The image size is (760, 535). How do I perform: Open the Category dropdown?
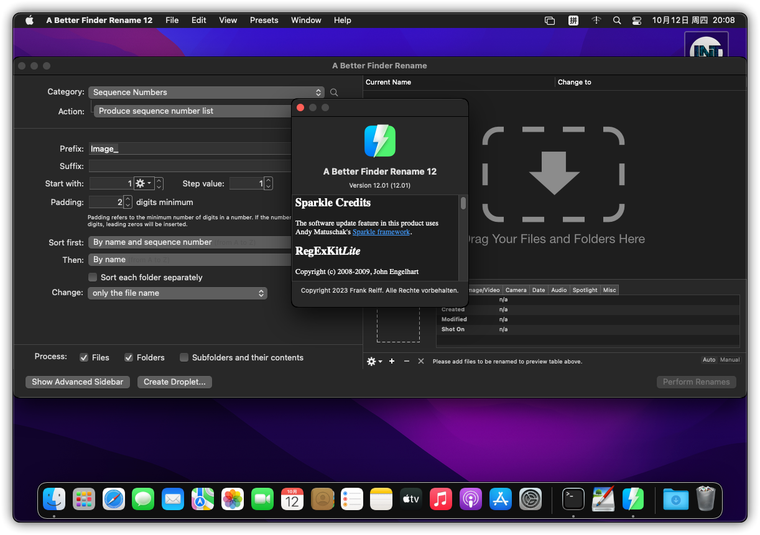(x=206, y=93)
